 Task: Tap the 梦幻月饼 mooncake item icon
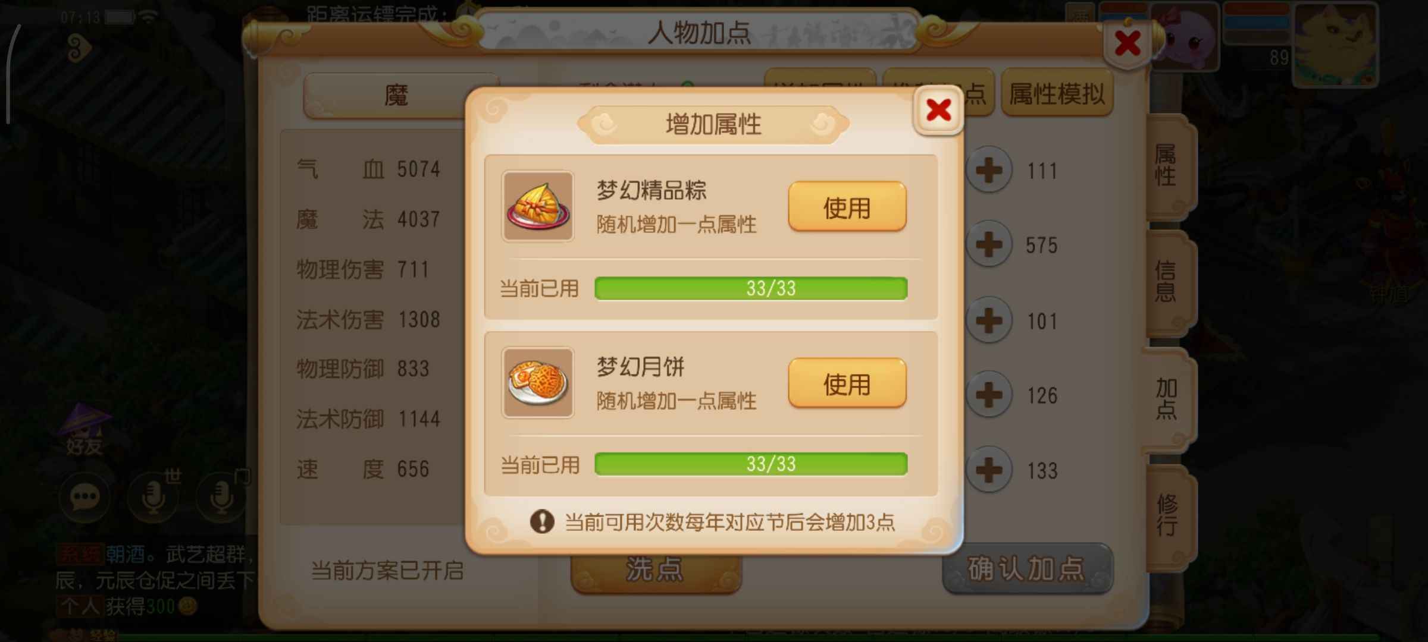click(538, 383)
